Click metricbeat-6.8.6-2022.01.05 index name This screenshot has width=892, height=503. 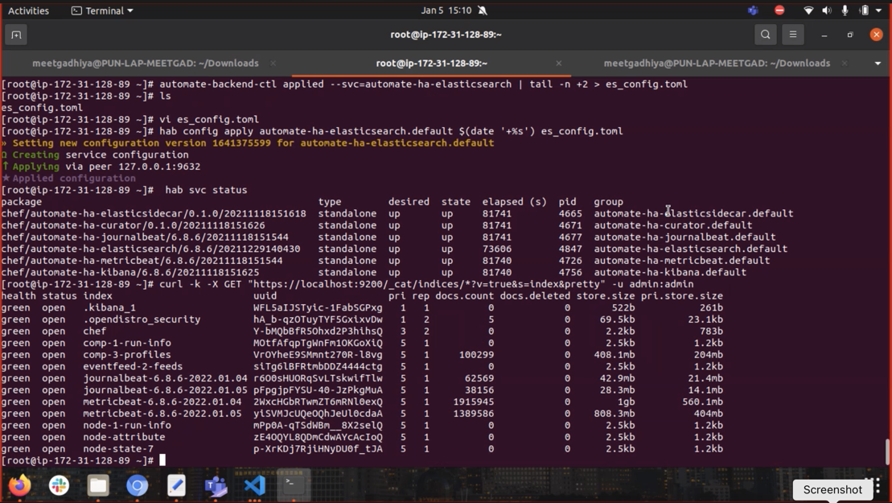tap(162, 414)
